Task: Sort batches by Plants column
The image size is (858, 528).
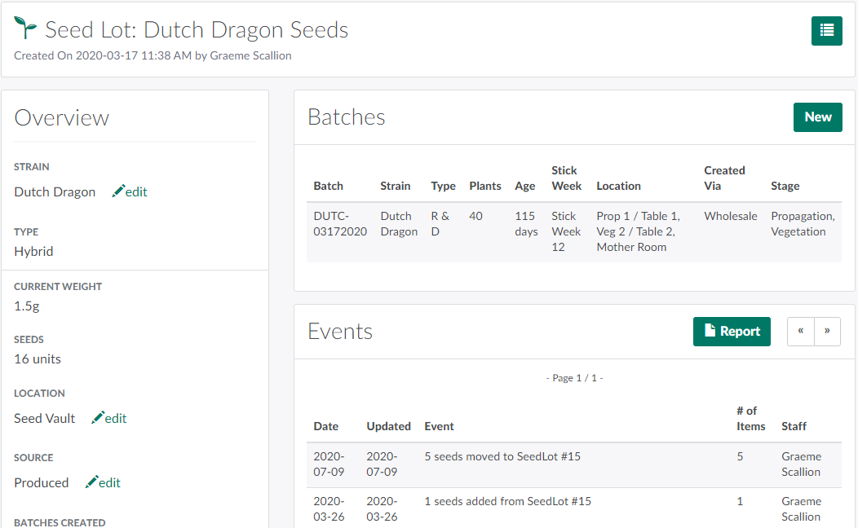Action: 484,186
